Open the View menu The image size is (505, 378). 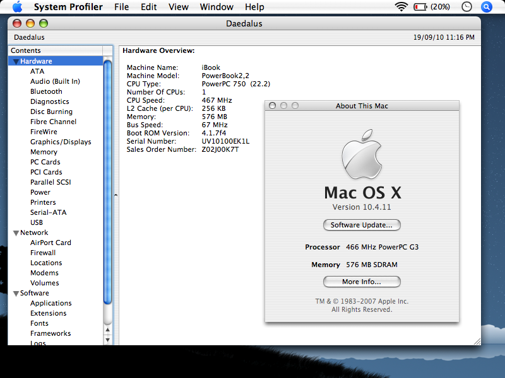(179, 7)
